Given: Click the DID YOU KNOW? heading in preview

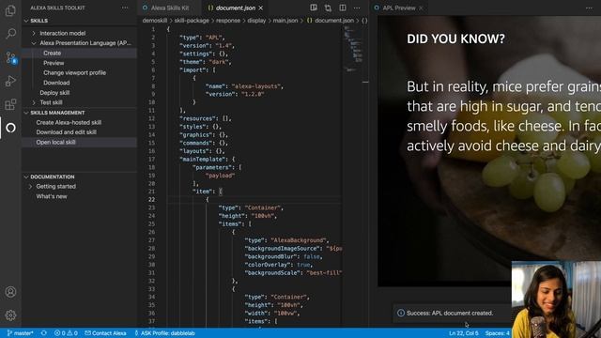Looking at the screenshot, I should pos(455,38).
